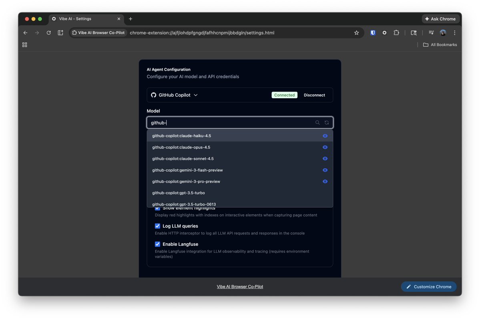Expand the GitHub Copilot provider dropdown
This screenshot has height=320, width=480.
195,95
